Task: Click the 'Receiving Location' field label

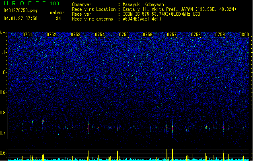Action: 94,9
